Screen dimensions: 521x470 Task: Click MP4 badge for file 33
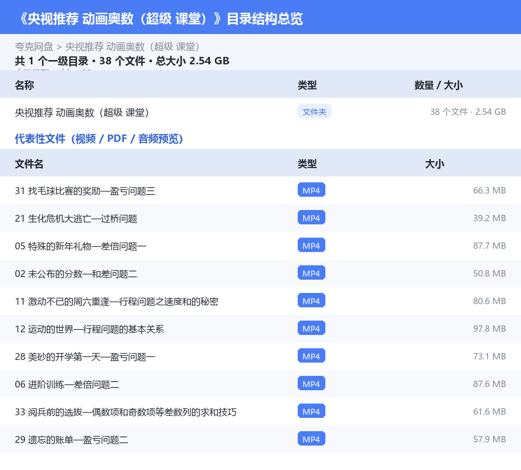(x=312, y=411)
